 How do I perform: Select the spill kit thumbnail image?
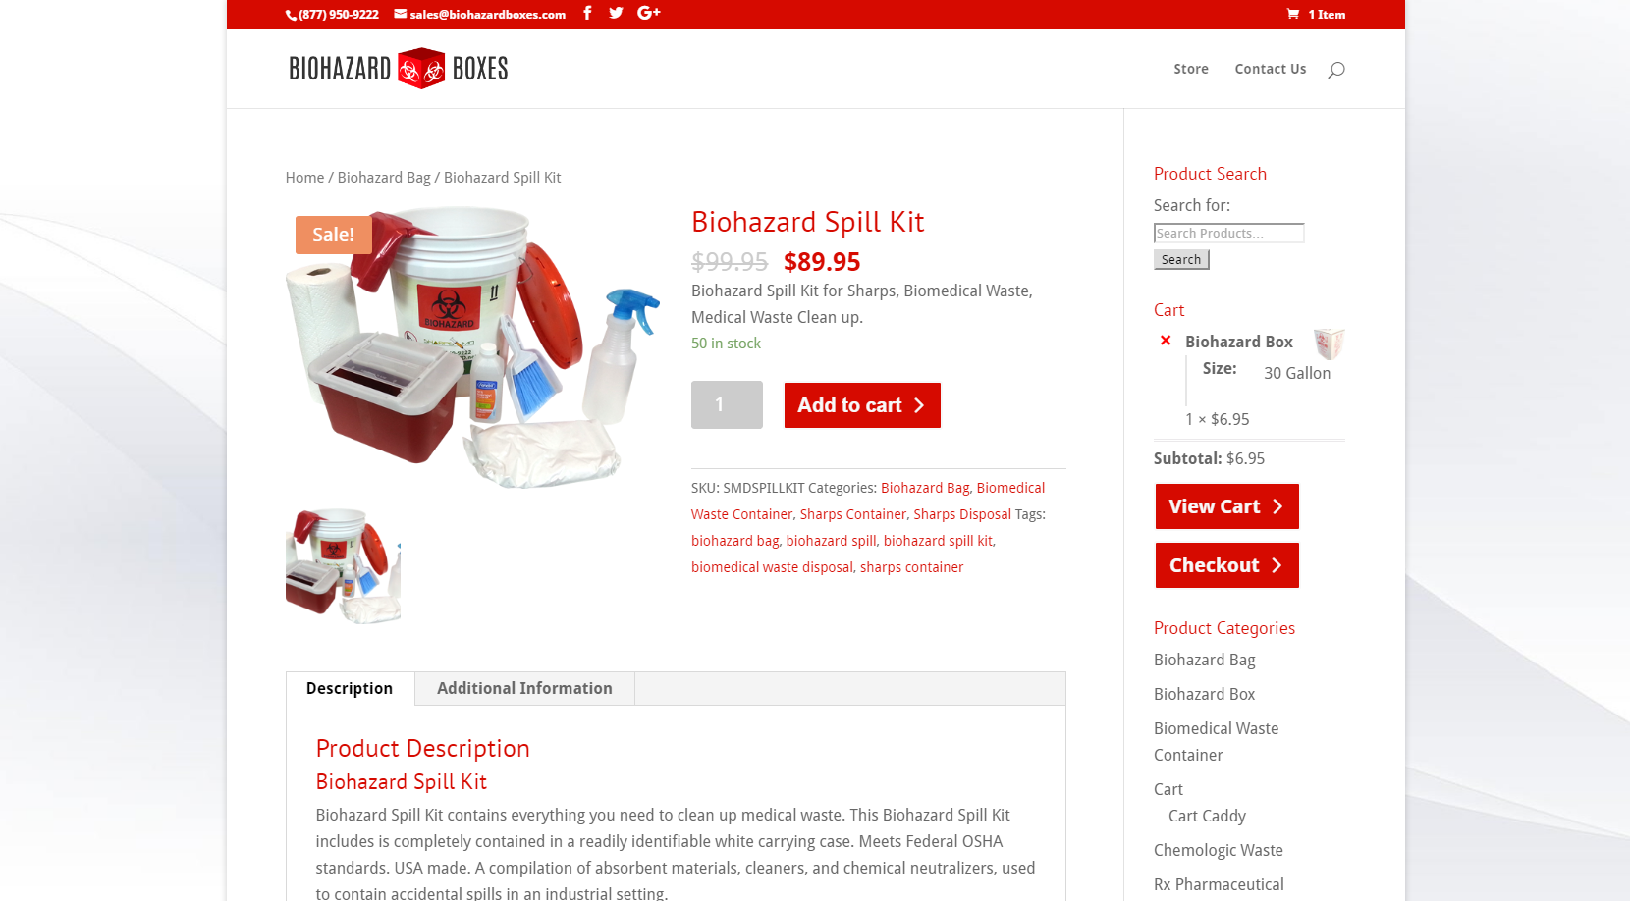[x=343, y=566]
